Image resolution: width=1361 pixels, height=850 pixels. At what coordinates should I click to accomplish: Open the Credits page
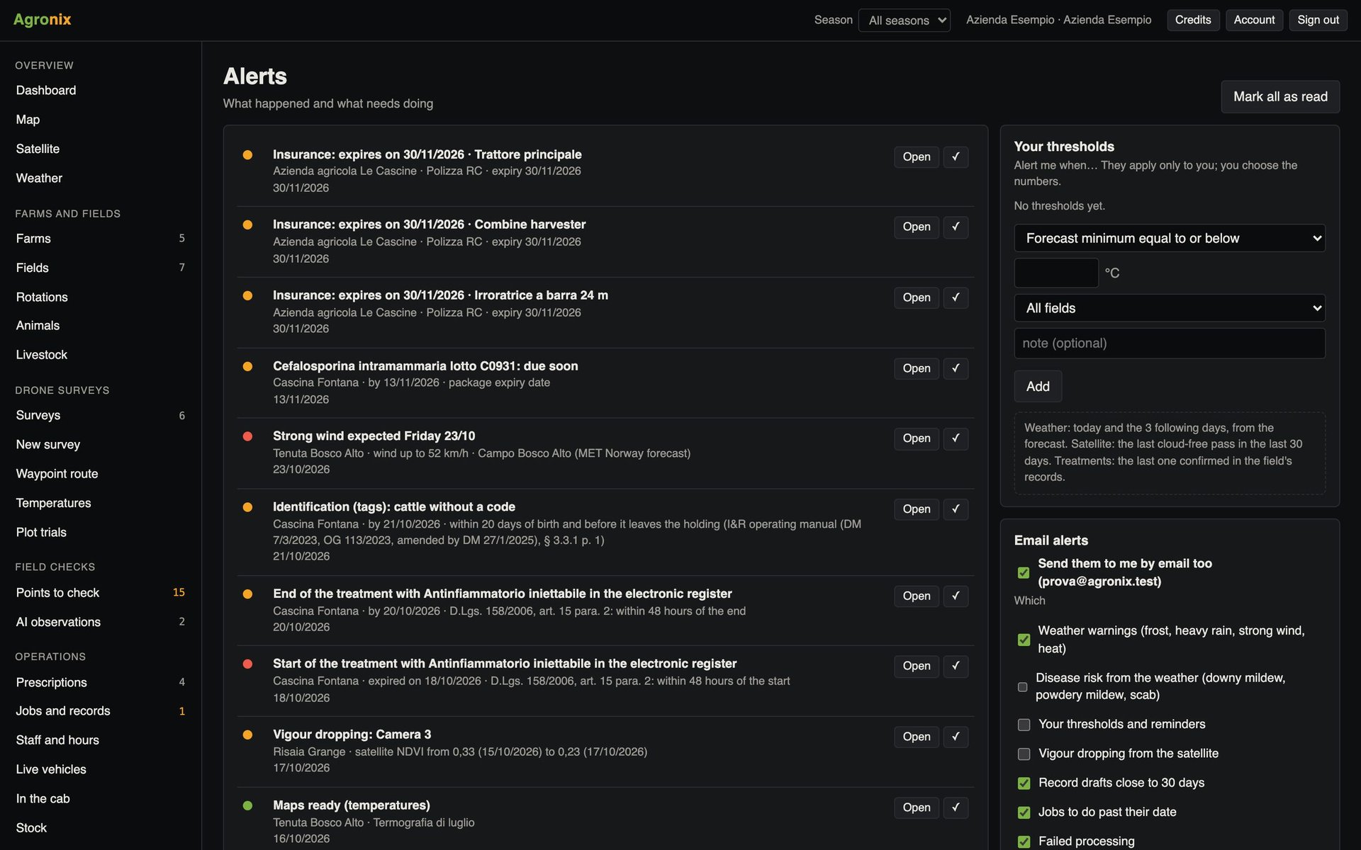[x=1193, y=20]
